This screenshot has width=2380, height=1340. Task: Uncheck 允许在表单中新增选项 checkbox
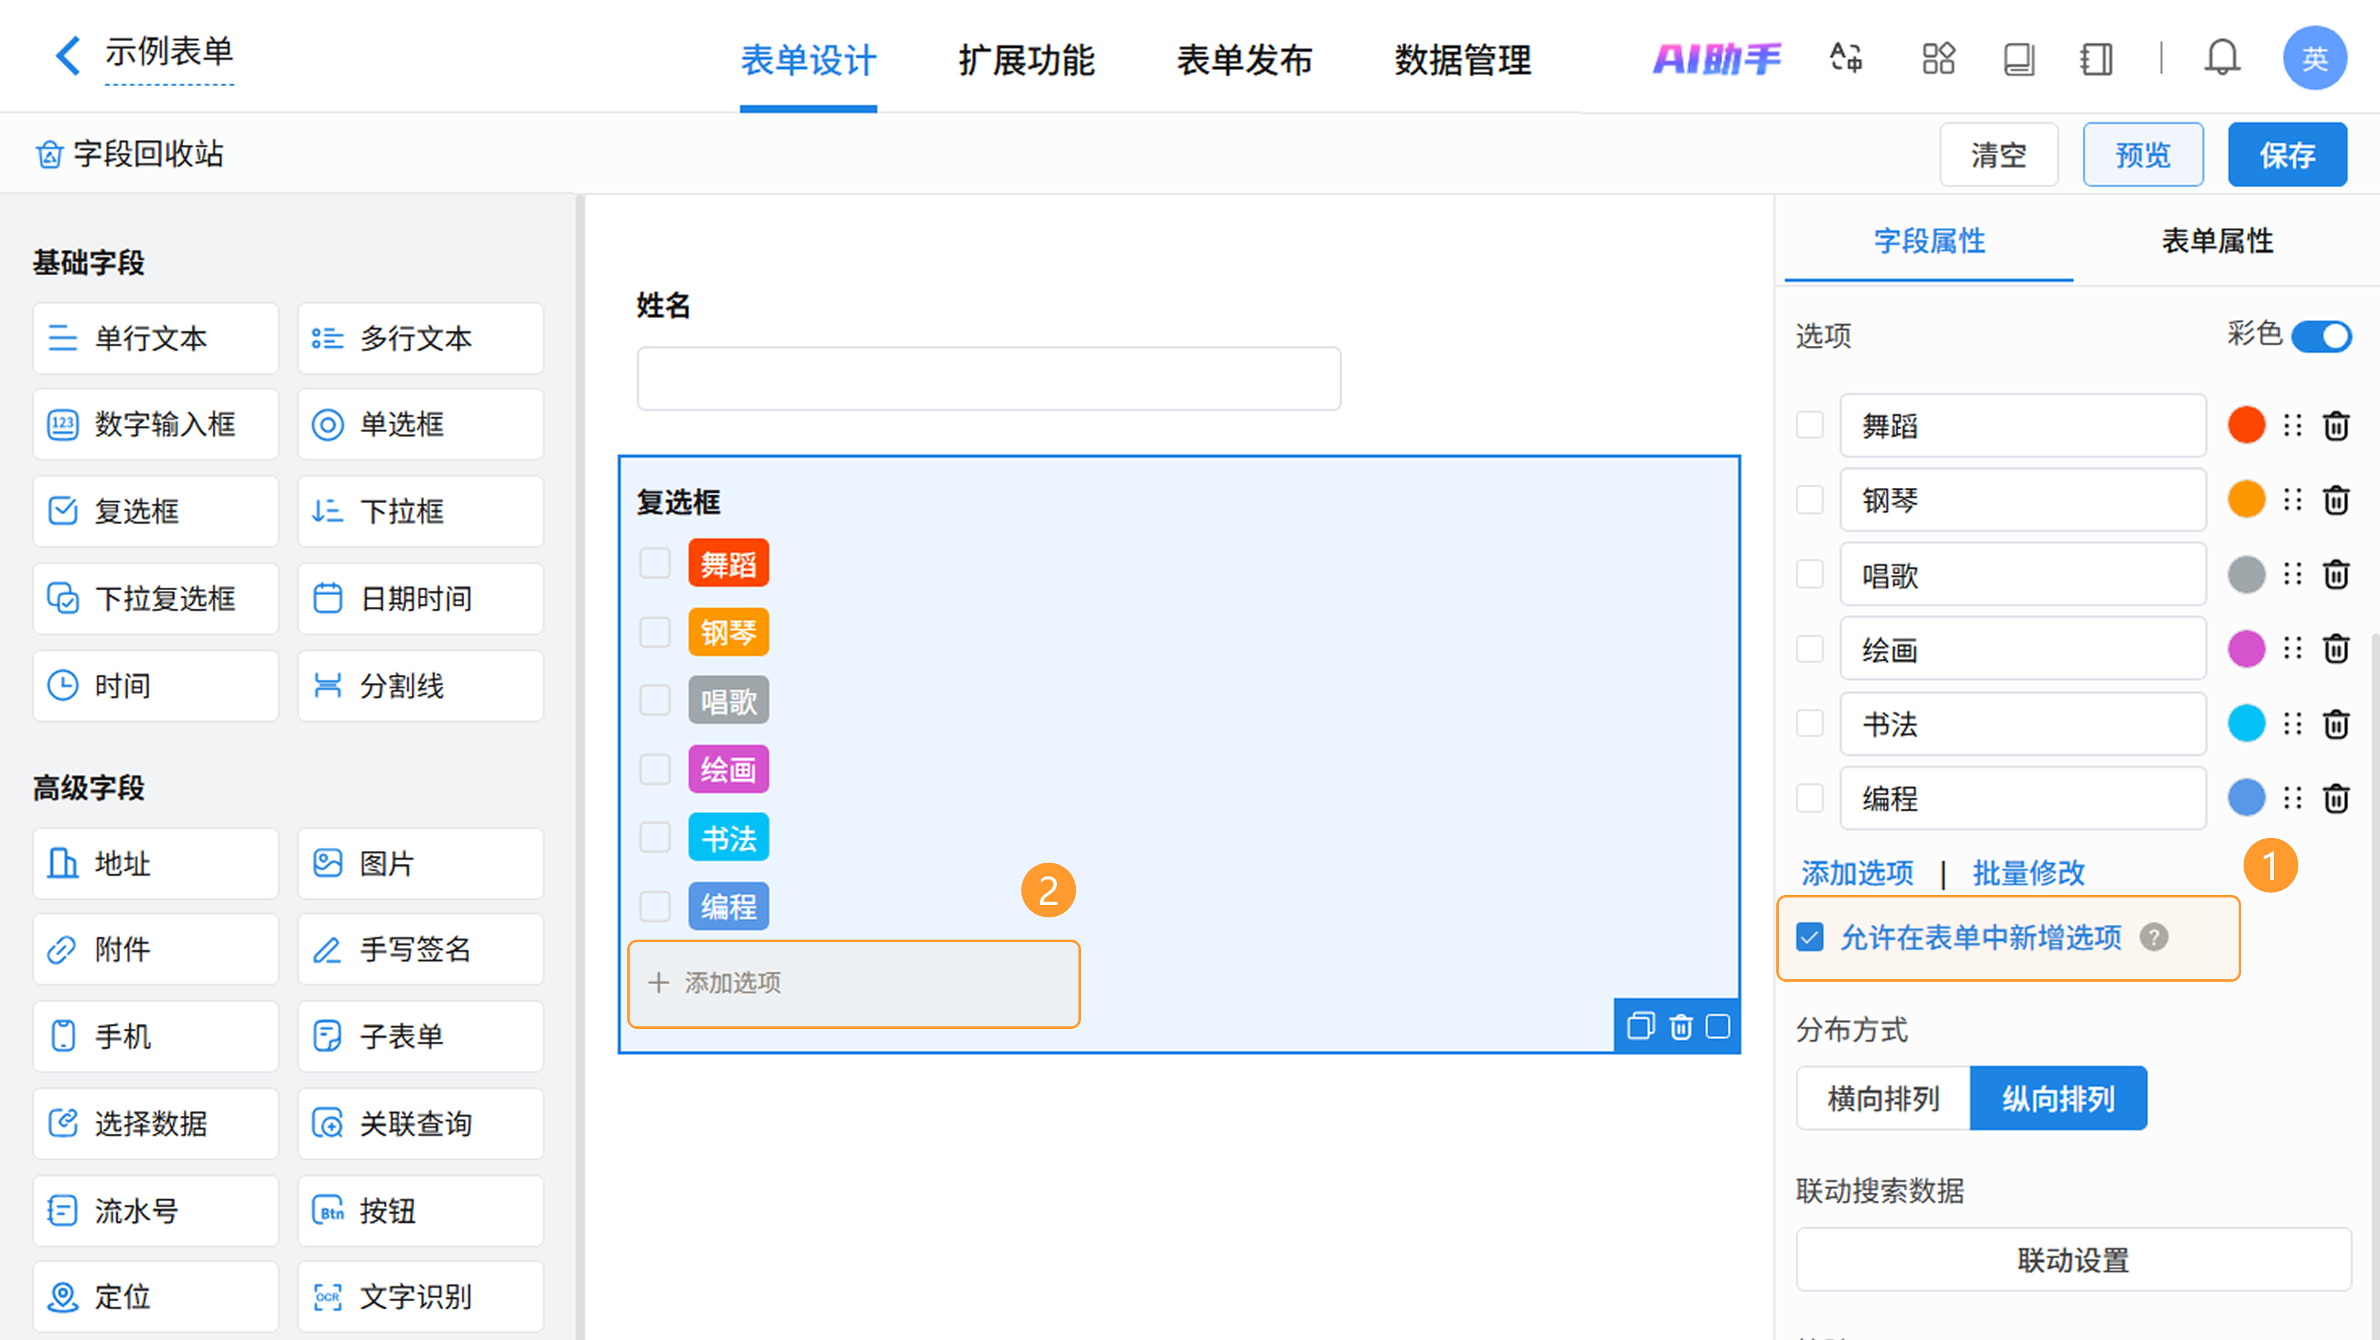click(1810, 938)
